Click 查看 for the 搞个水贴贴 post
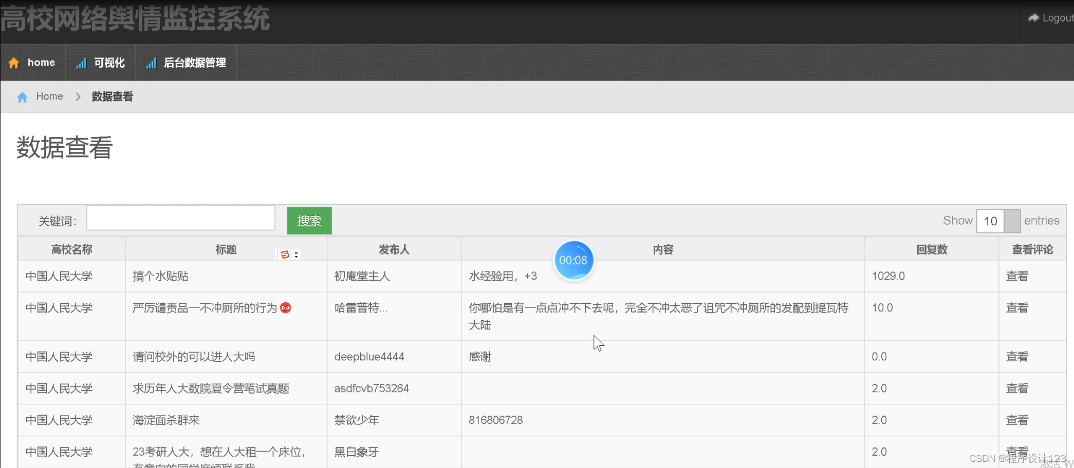Screen dimensions: 1074x468 (x=1017, y=276)
